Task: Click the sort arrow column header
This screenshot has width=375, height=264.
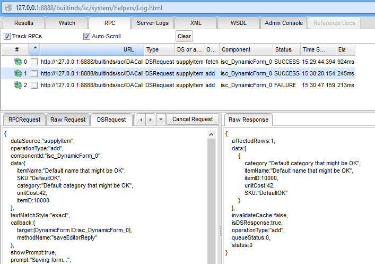Action: coord(34,49)
